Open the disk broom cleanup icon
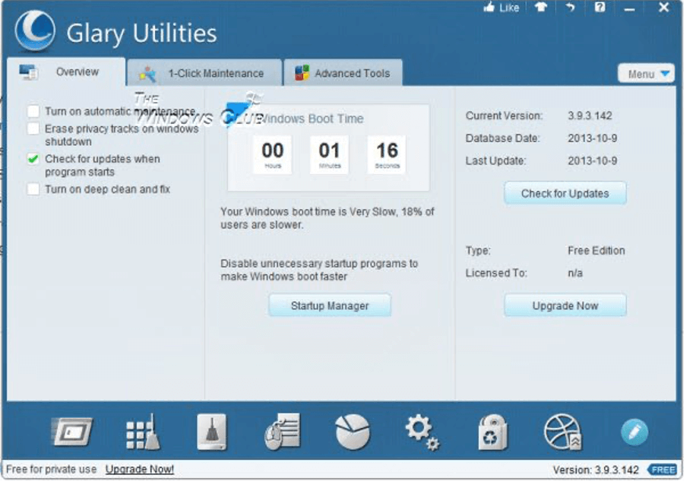The height and width of the screenshot is (488, 693). point(212,432)
